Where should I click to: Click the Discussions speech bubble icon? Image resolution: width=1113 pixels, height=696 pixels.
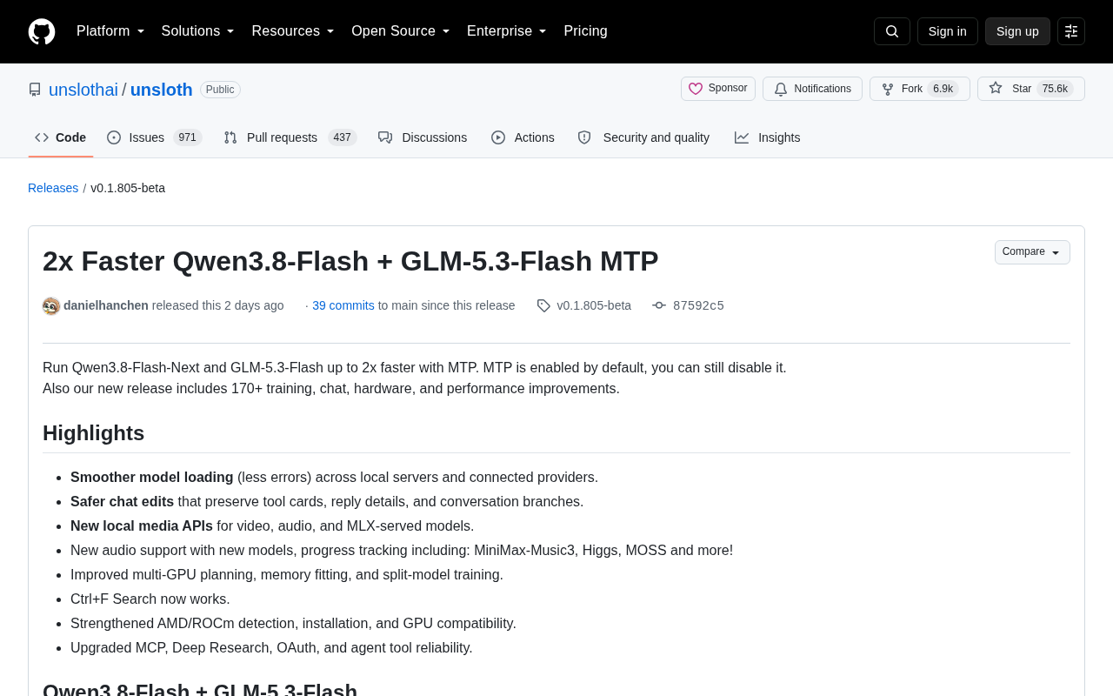385,137
